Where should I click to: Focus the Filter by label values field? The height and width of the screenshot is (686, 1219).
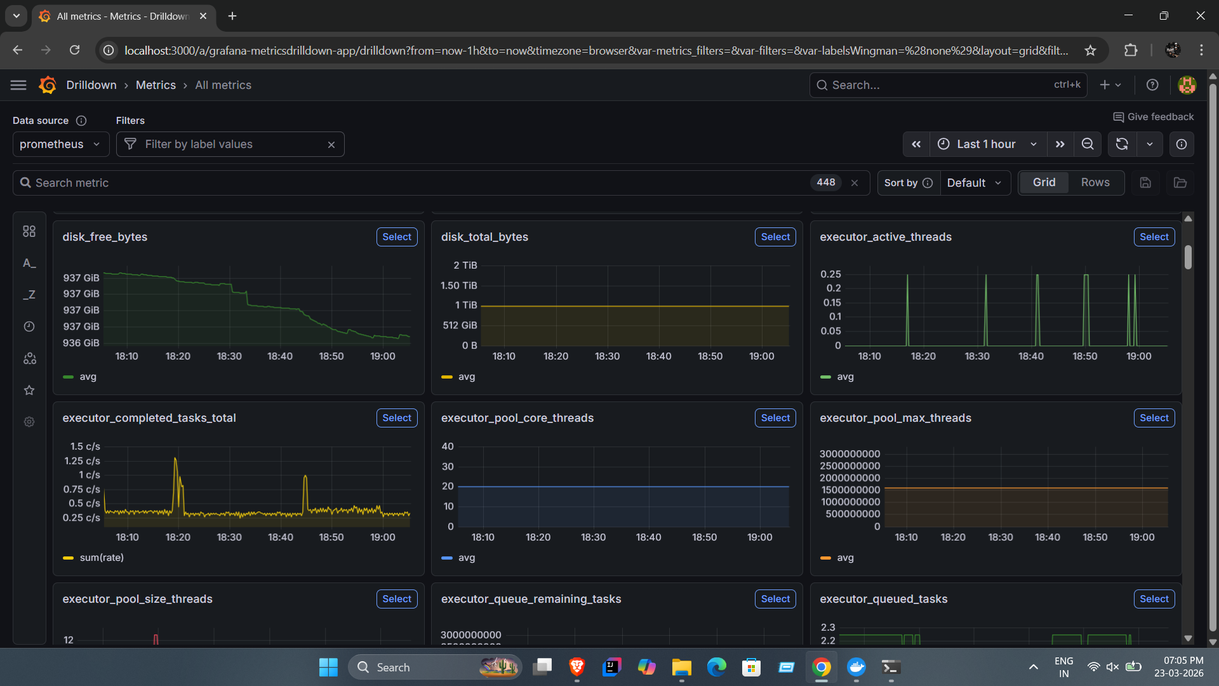click(x=232, y=144)
